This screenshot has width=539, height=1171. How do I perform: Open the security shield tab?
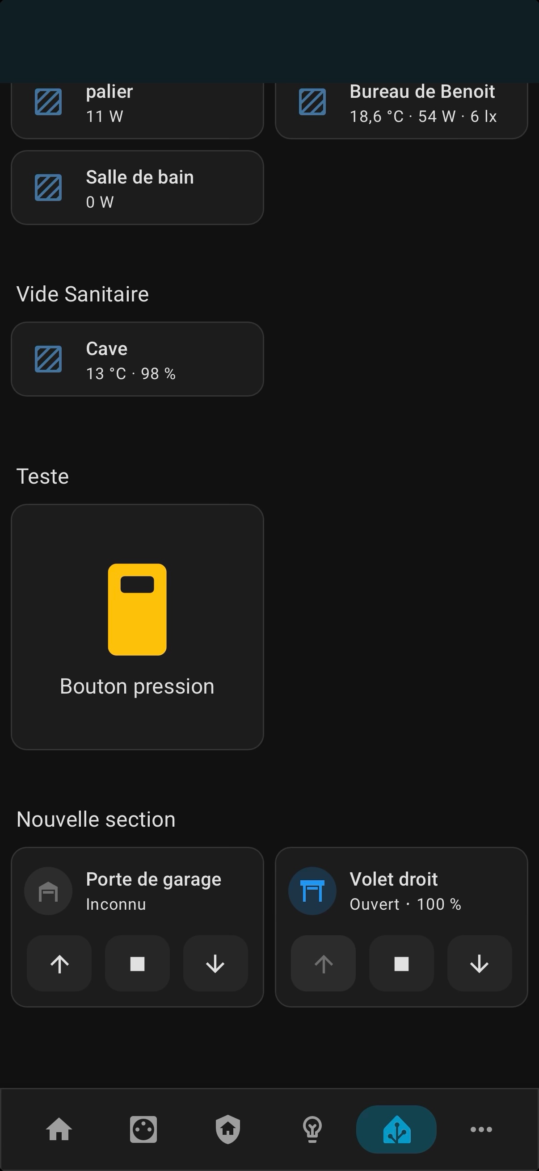228,1129
